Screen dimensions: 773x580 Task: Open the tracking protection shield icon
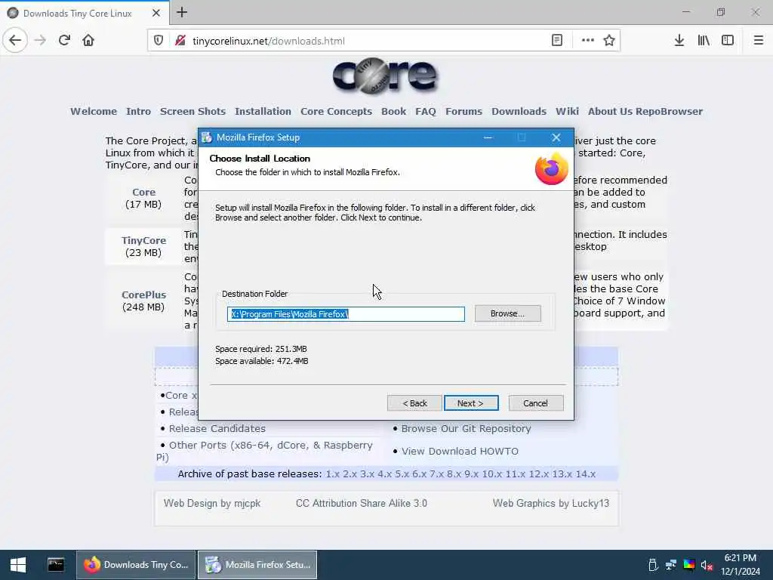pos(159,41)
